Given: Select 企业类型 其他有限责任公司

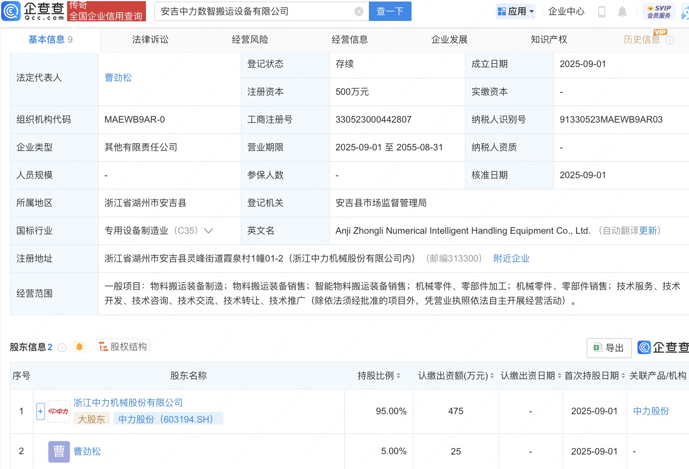Looking at the screenshot, I should coord(141,147).
